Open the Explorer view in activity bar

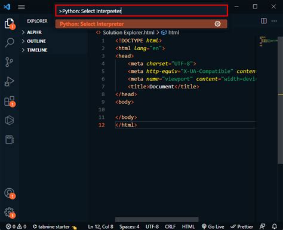[9, 23]
